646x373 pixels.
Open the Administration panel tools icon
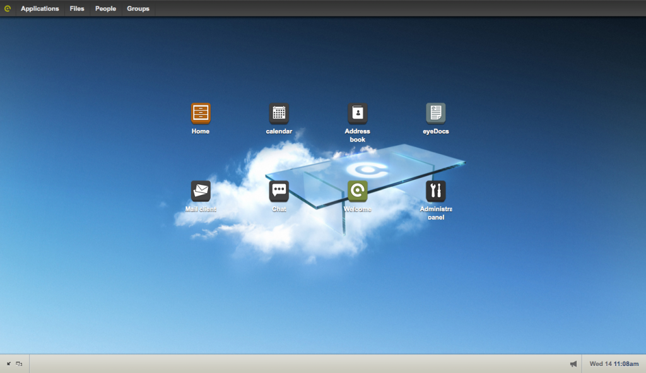[x=435, y=191]
